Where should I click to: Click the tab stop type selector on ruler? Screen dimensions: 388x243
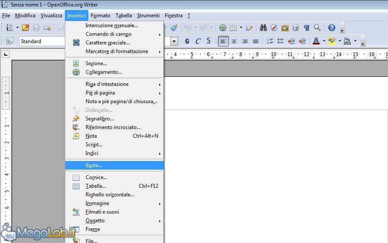[x=6, y=54]
